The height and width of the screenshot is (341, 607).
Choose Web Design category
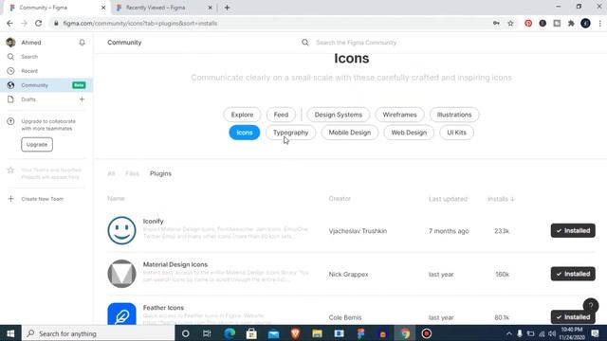click(409, 133)
